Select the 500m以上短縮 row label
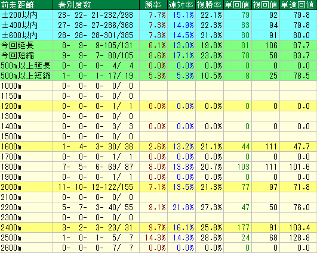Image resolution: width=317 pixels, height=253 pixels. coord(26,76)
